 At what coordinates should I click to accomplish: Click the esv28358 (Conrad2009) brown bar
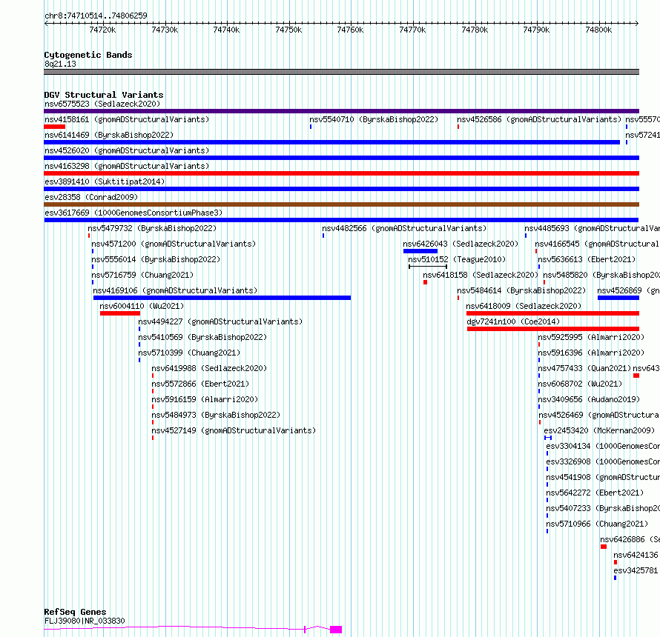tap(341, 204)
